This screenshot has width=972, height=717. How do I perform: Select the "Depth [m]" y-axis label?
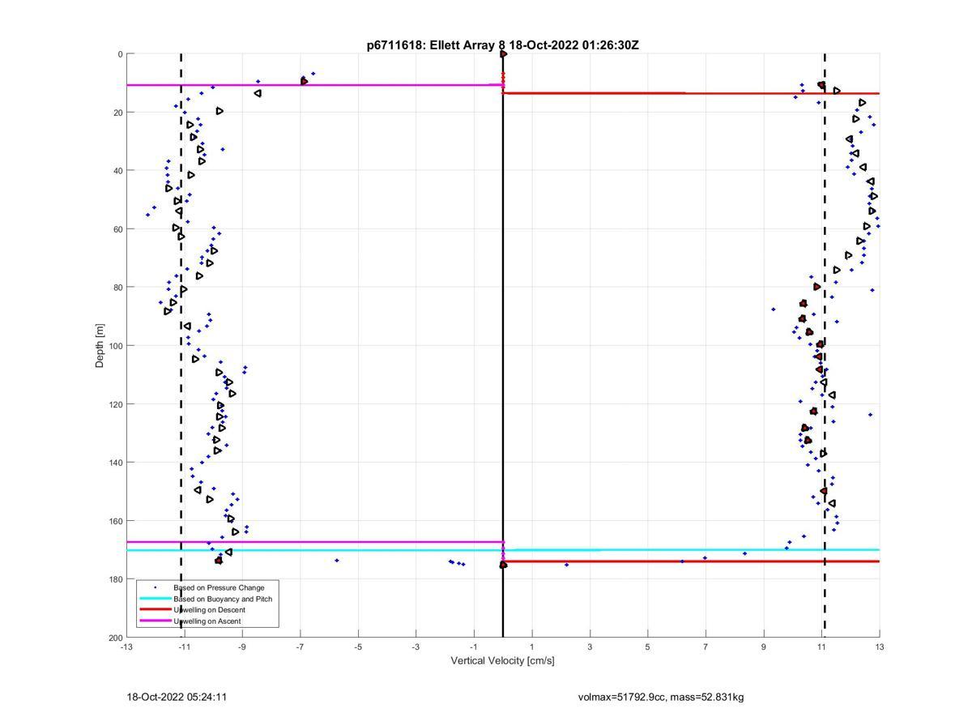pos(100,346)
